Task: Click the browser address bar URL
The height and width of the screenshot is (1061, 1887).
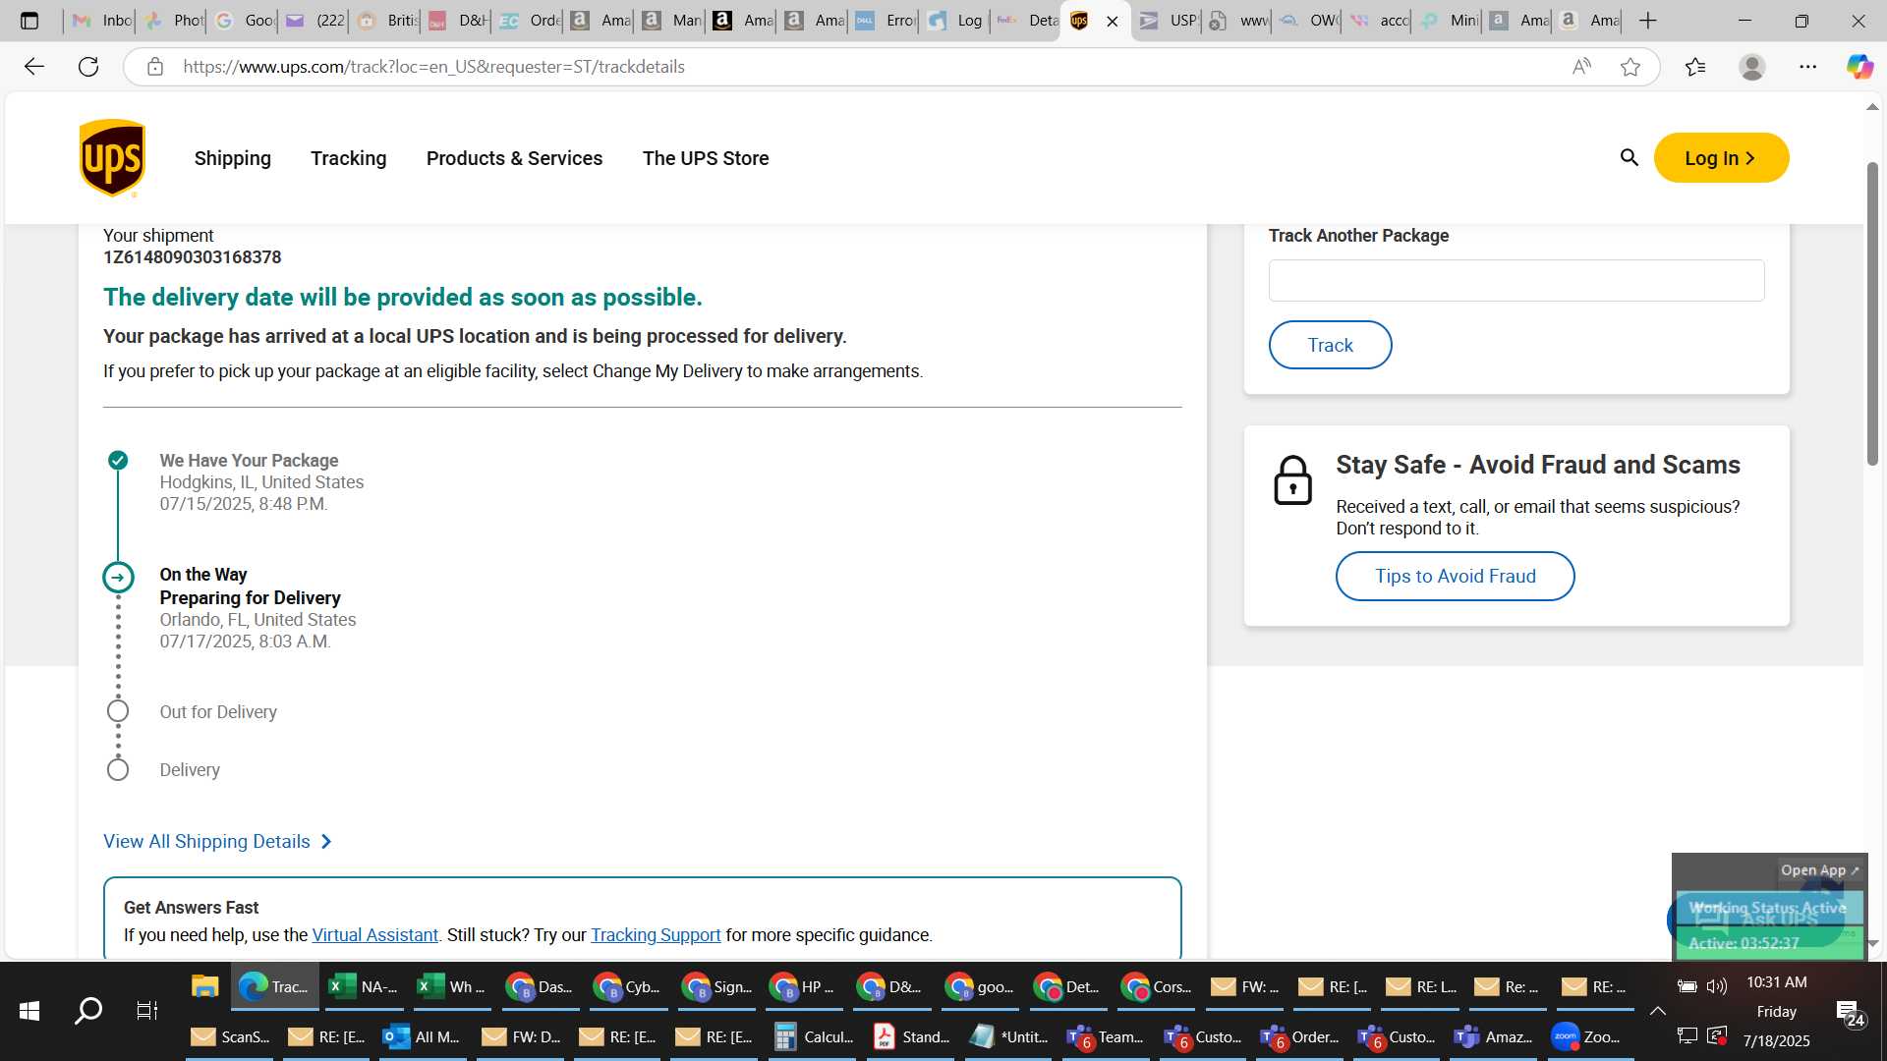Action: coord(433,67)
